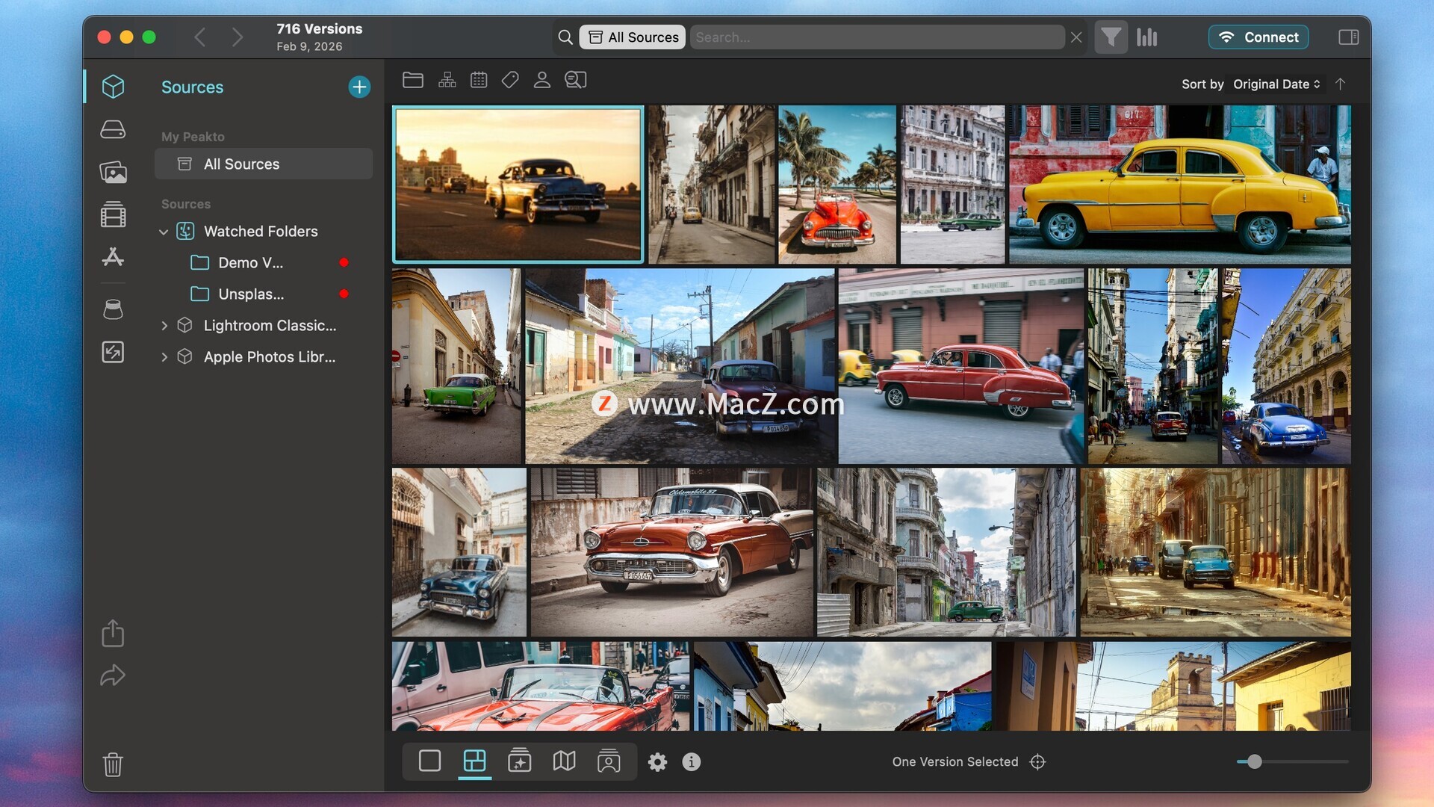
Task: Open the info panel icon
Action: [691, 761]
